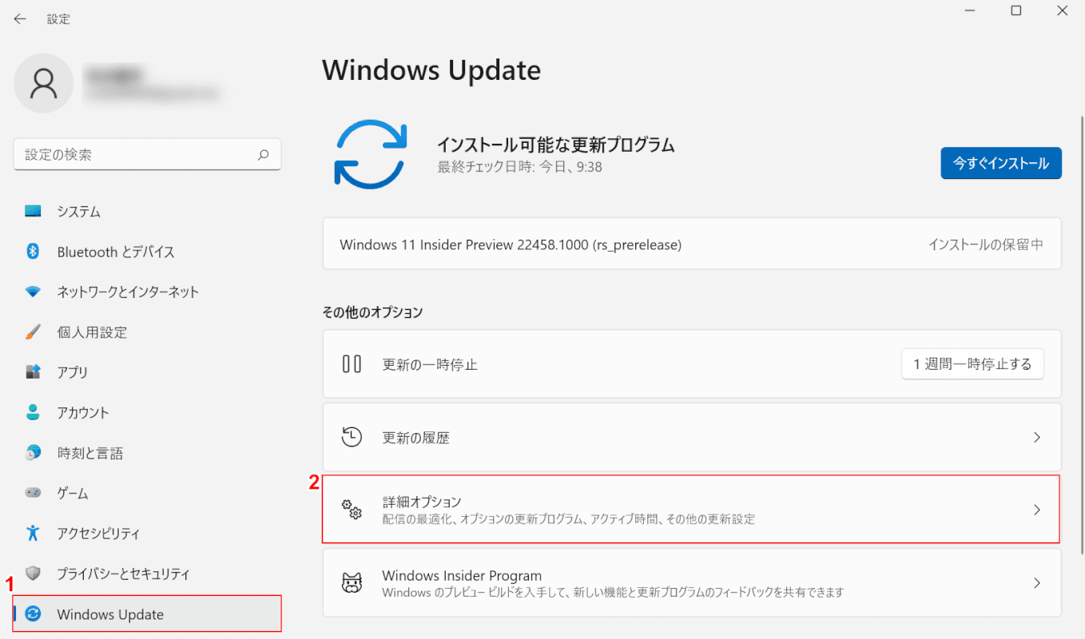
Task: Click the Windows Insider Program cat icon
Action: (352, 583)
